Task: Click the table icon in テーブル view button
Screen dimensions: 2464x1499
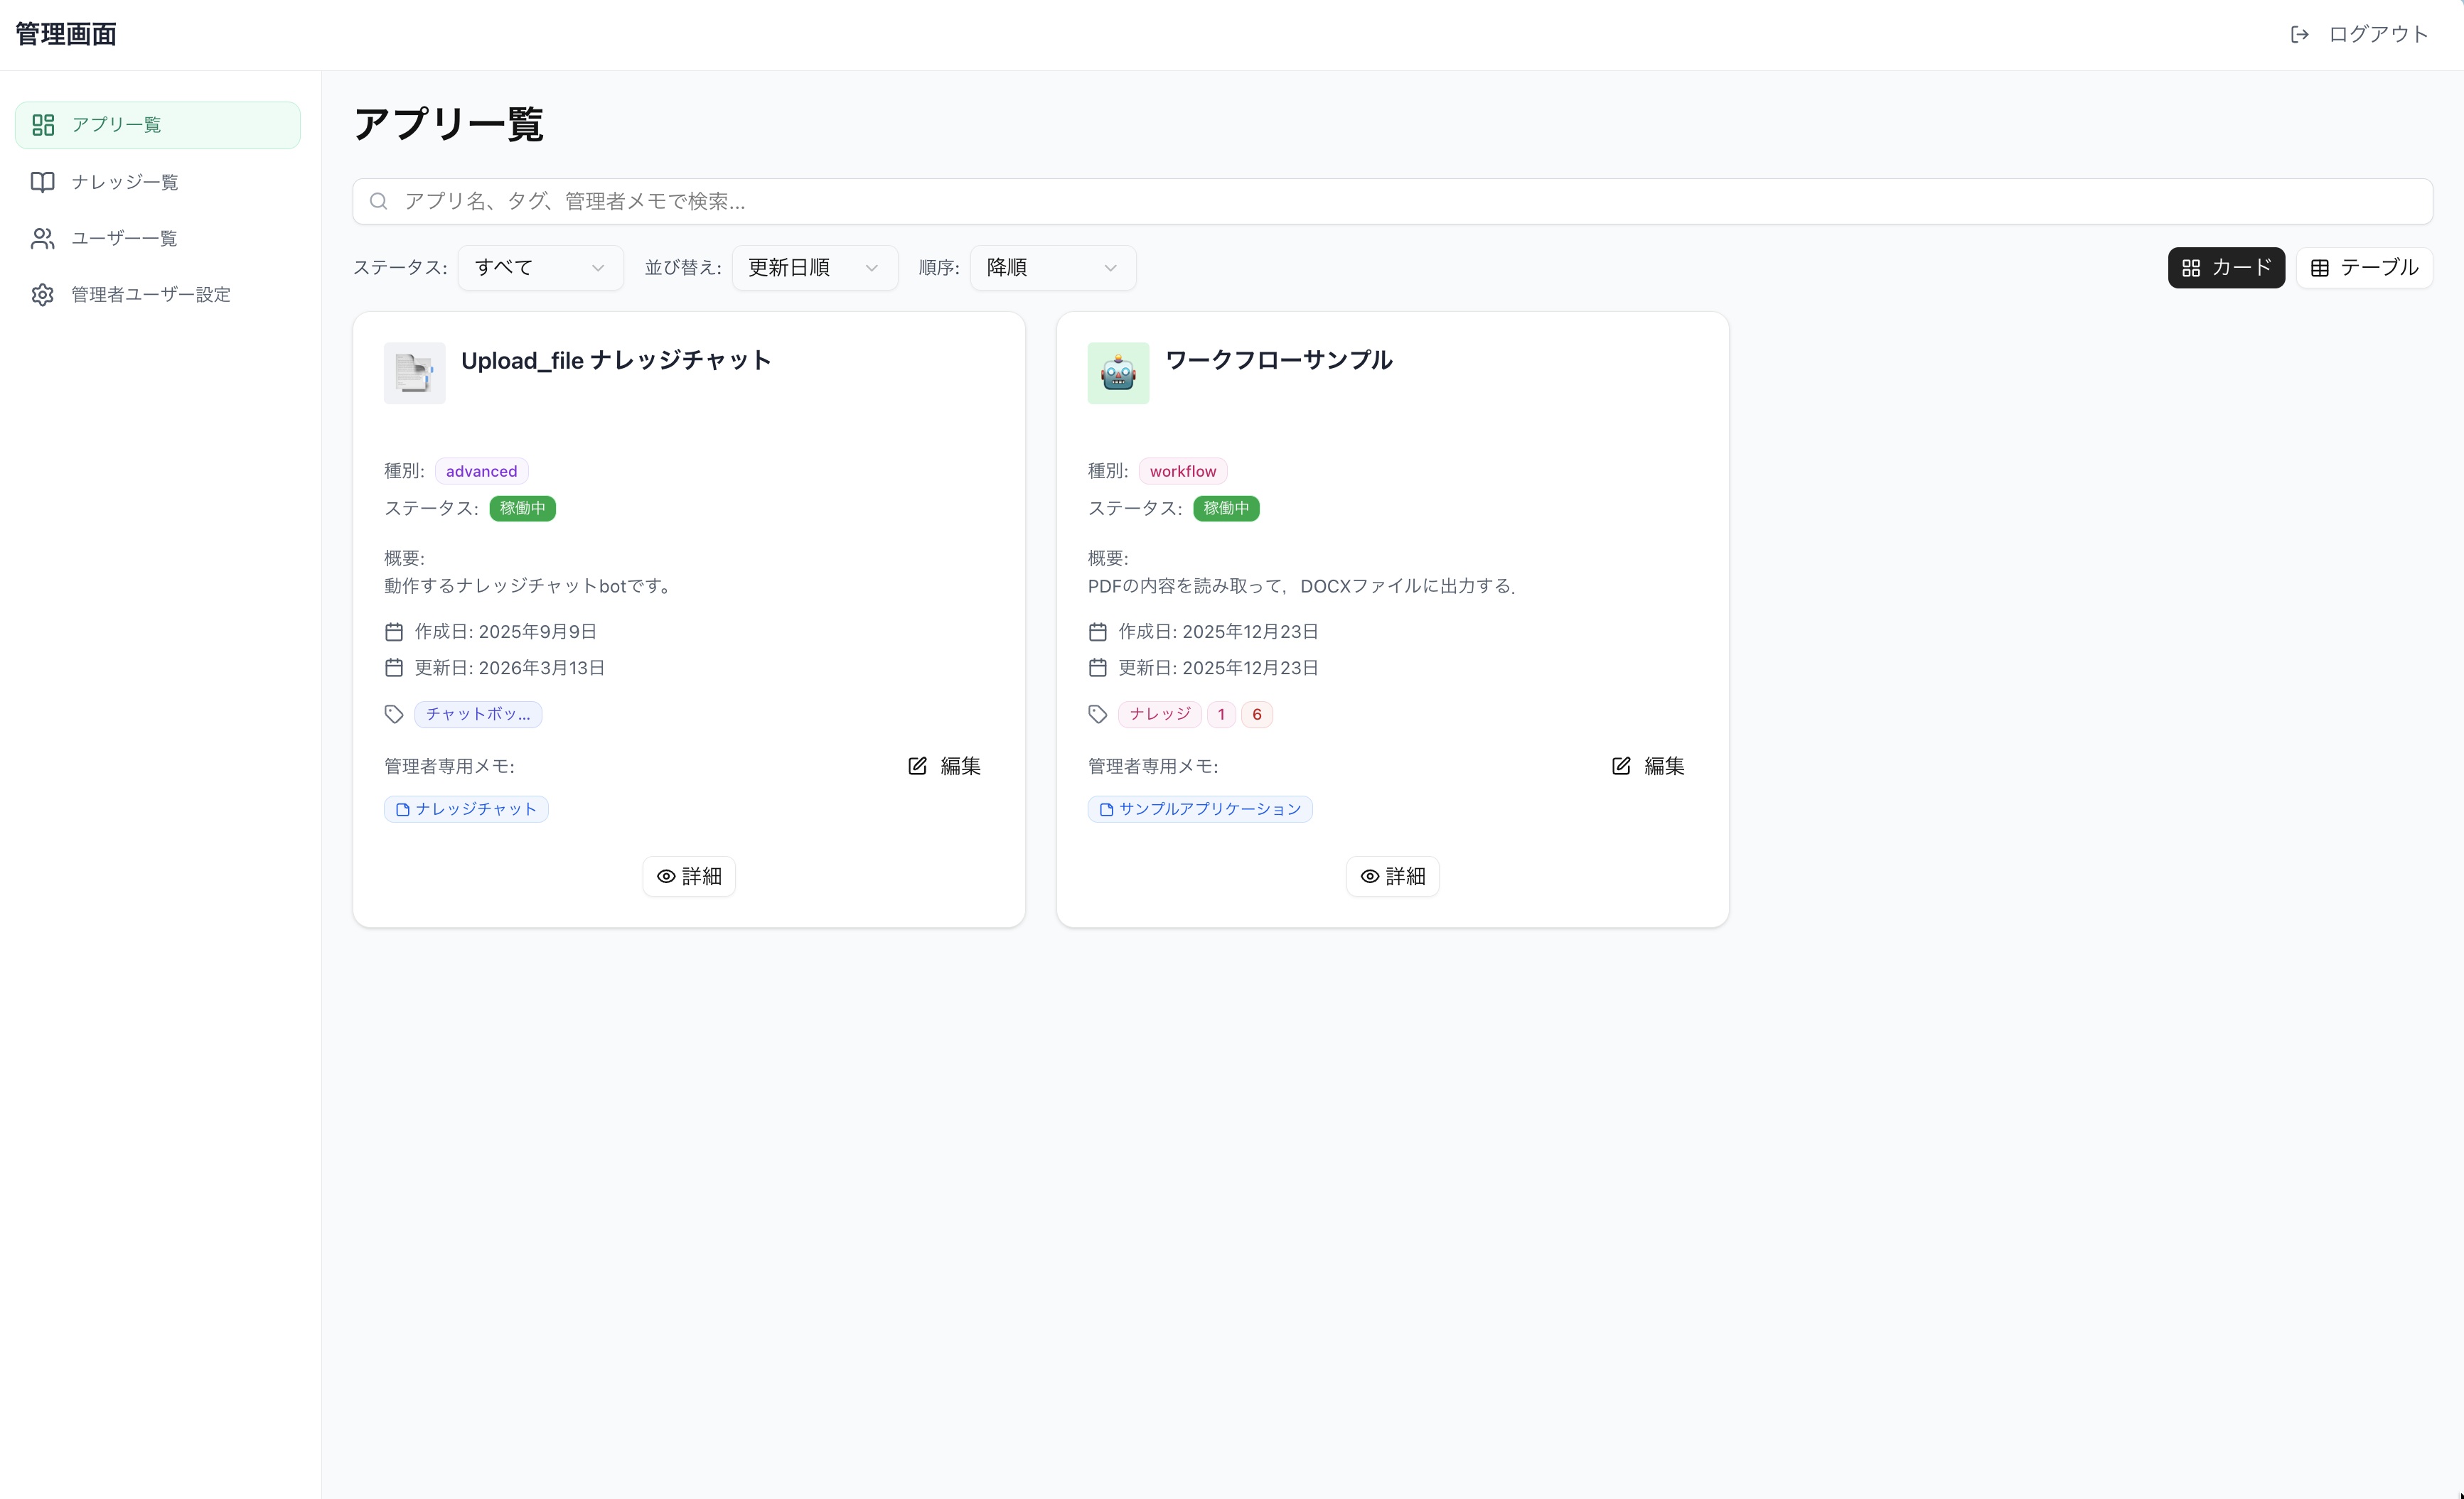Action: pos(2320,268)
